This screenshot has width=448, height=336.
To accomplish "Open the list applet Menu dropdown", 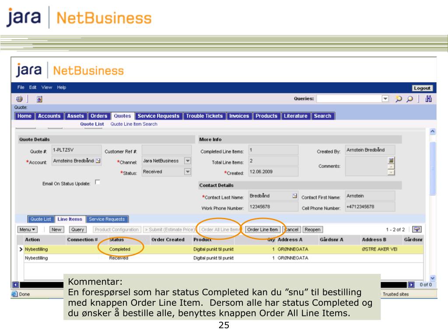I will click(27, 229).
